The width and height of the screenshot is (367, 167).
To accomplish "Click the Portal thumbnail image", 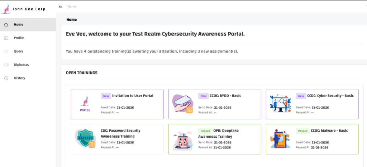I will click(x=85, y=104).
